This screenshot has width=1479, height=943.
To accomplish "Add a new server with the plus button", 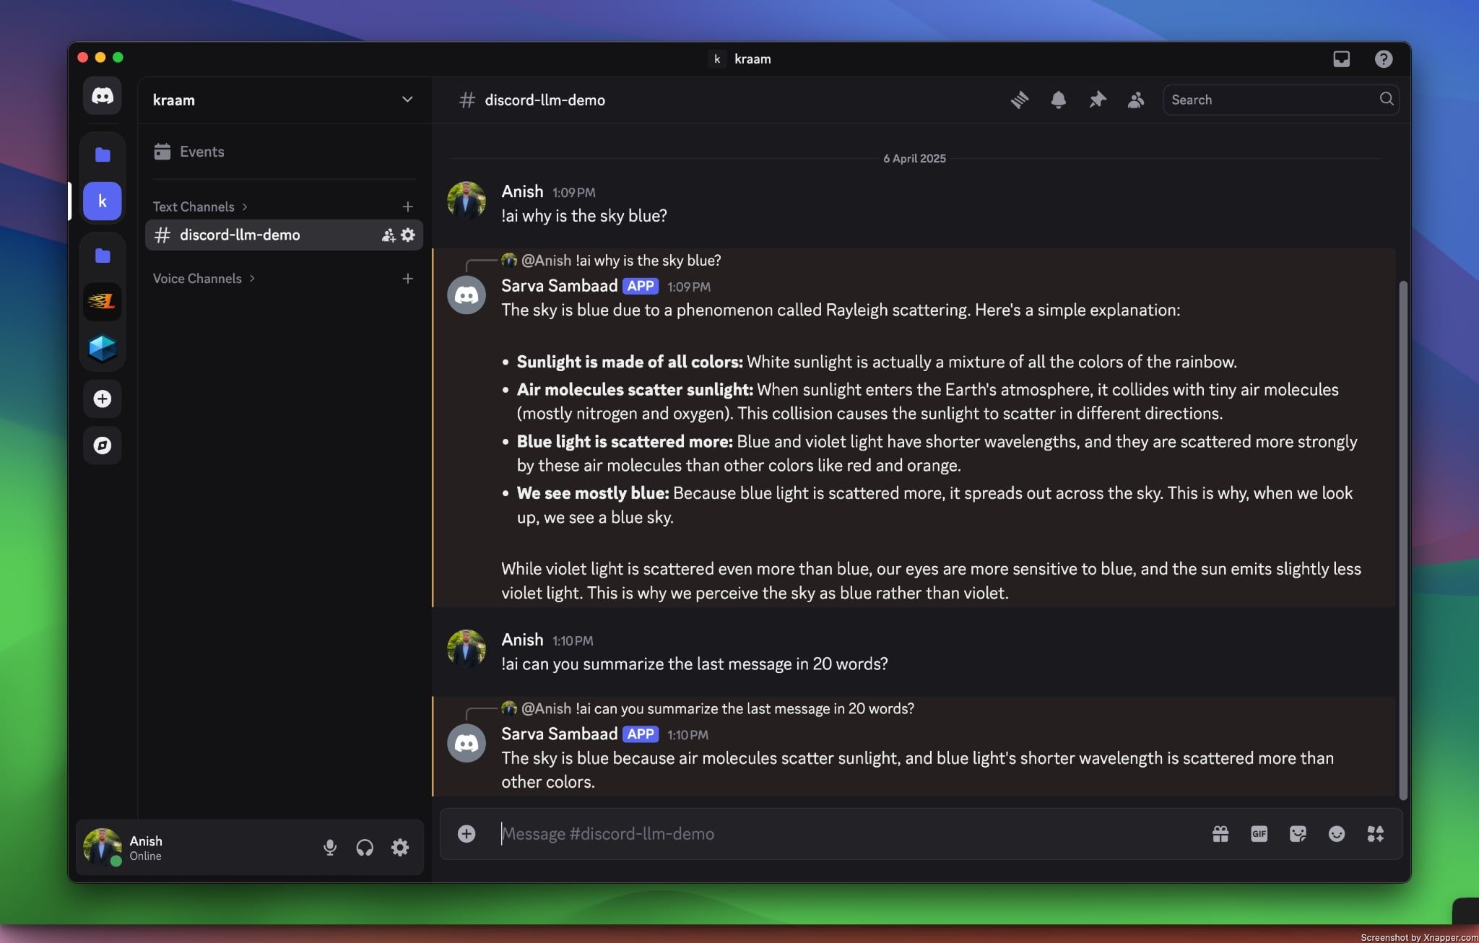I will click(103, 399).
